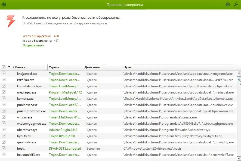The image size is (241, 161).
Task: Select the gnwhdrly.exe object name
Action: point(27,142)
